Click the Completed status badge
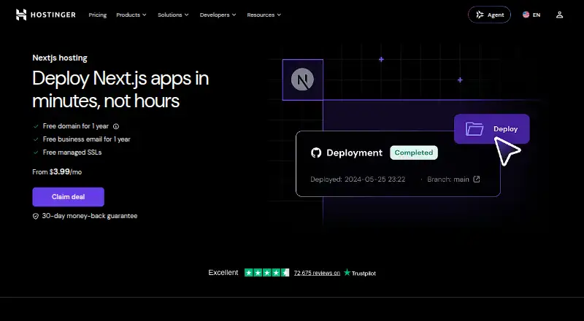 pos(414,152)
